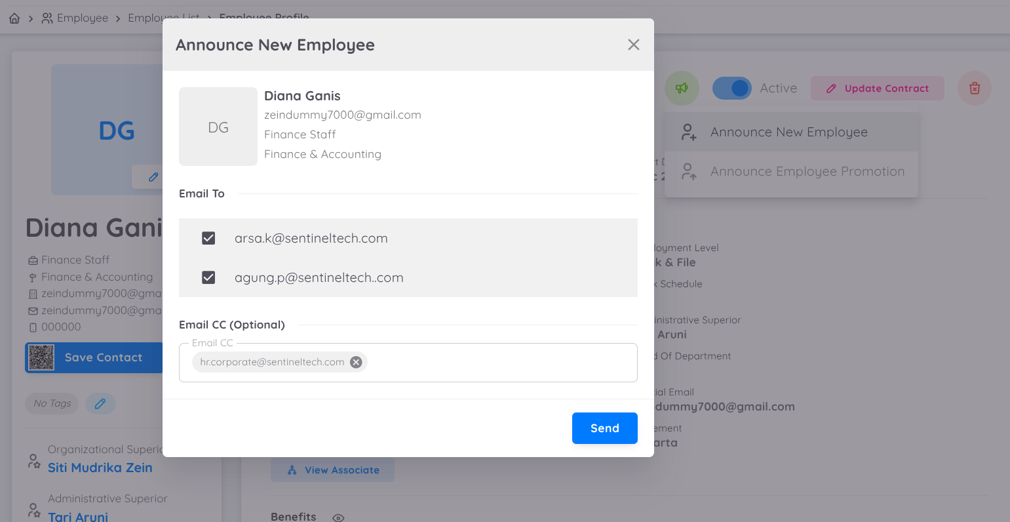The width and height of the screenshot is (1010, 522).
Task: Click the QR code on the Save Contact button
Action: point(41,357)
